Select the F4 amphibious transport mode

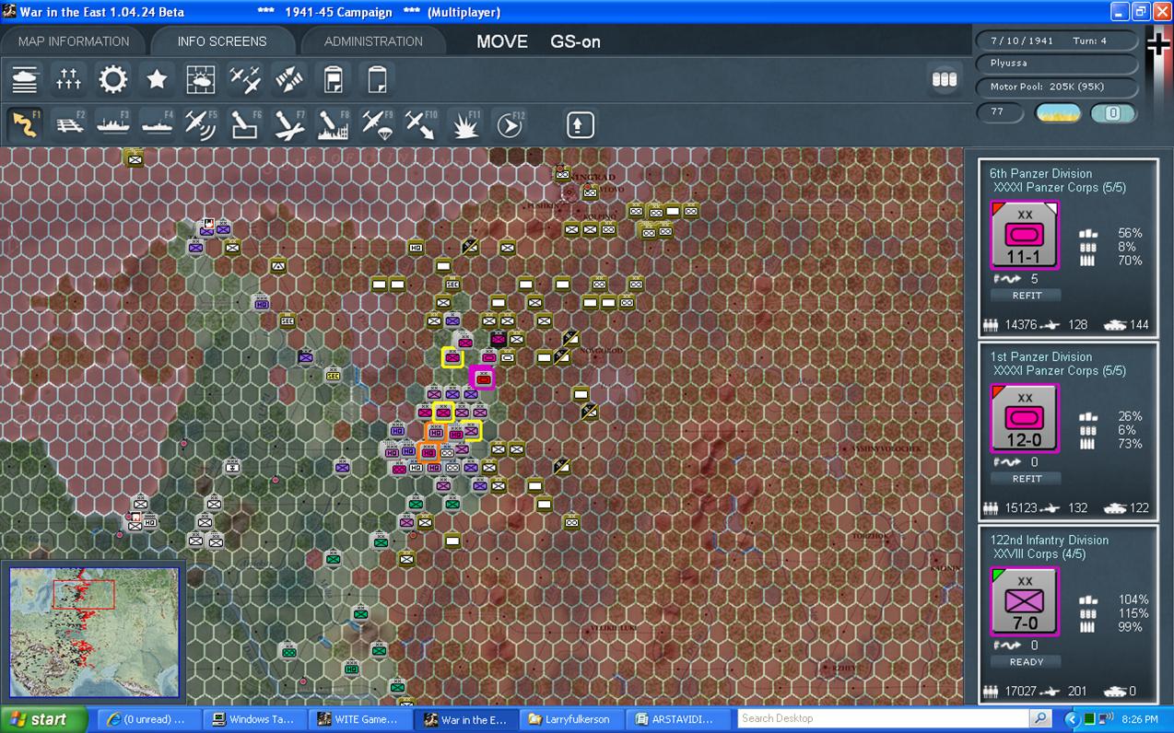pos(158,124)
